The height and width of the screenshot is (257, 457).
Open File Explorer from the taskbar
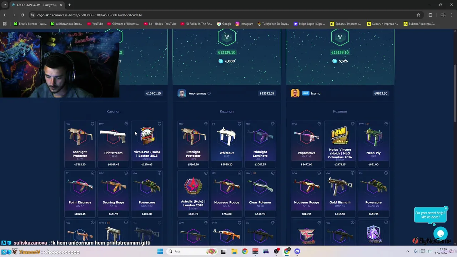(234, 251)
